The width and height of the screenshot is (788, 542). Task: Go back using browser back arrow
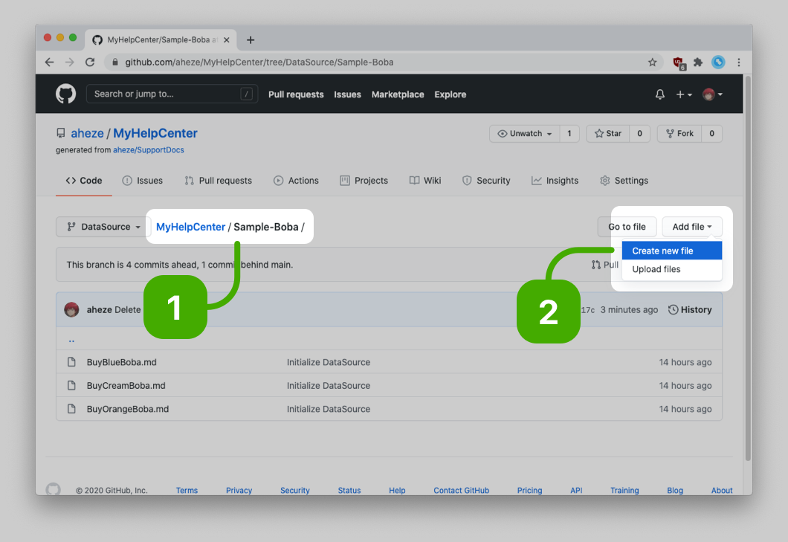(49, 62)
